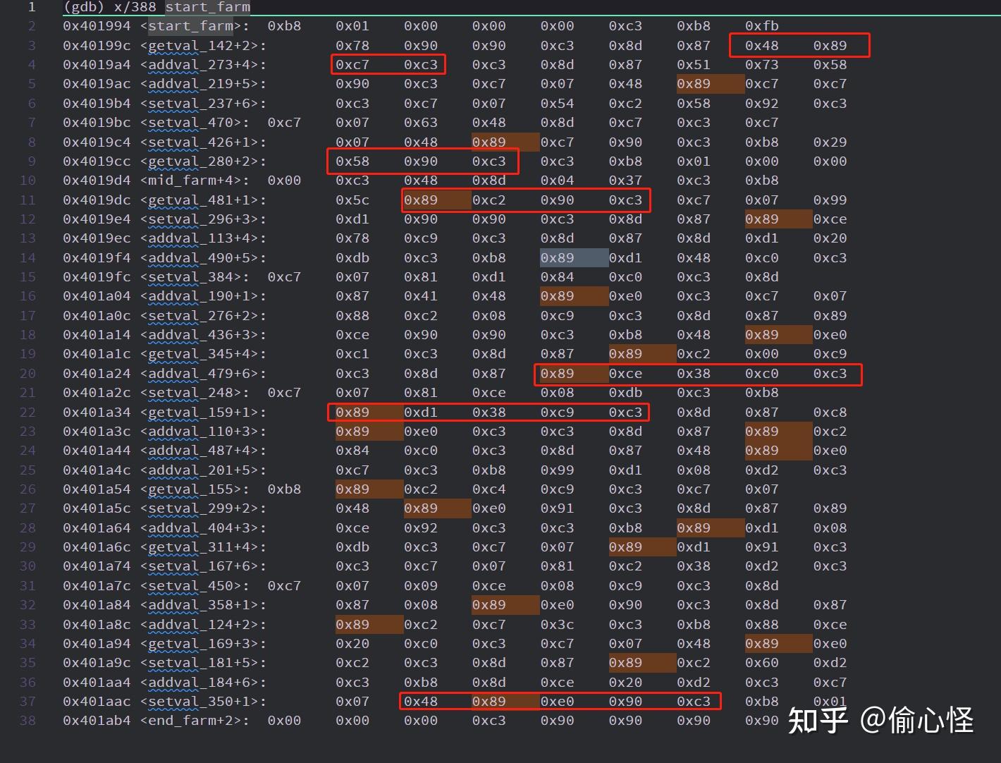This screenshot has width=1001, height=763.
Task: Select the start_farm label on line 1
Action: [207, 8]
